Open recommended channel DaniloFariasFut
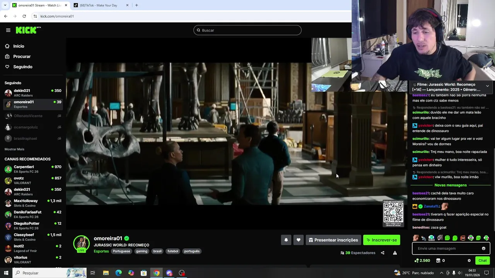 click(33, 214)
